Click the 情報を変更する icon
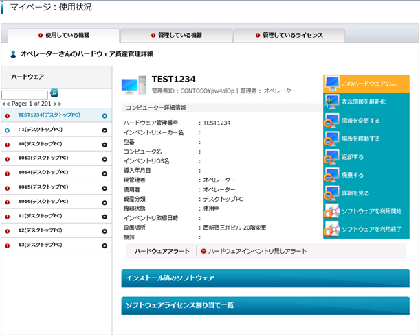The image size is (420, 336). [331, 121]
